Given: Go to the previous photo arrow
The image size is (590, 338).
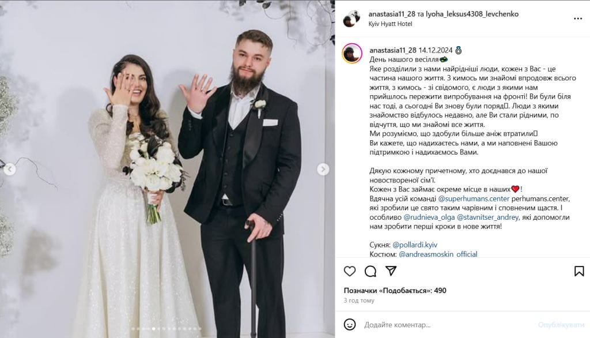Looking at the screenshot, I should point(9,169).
